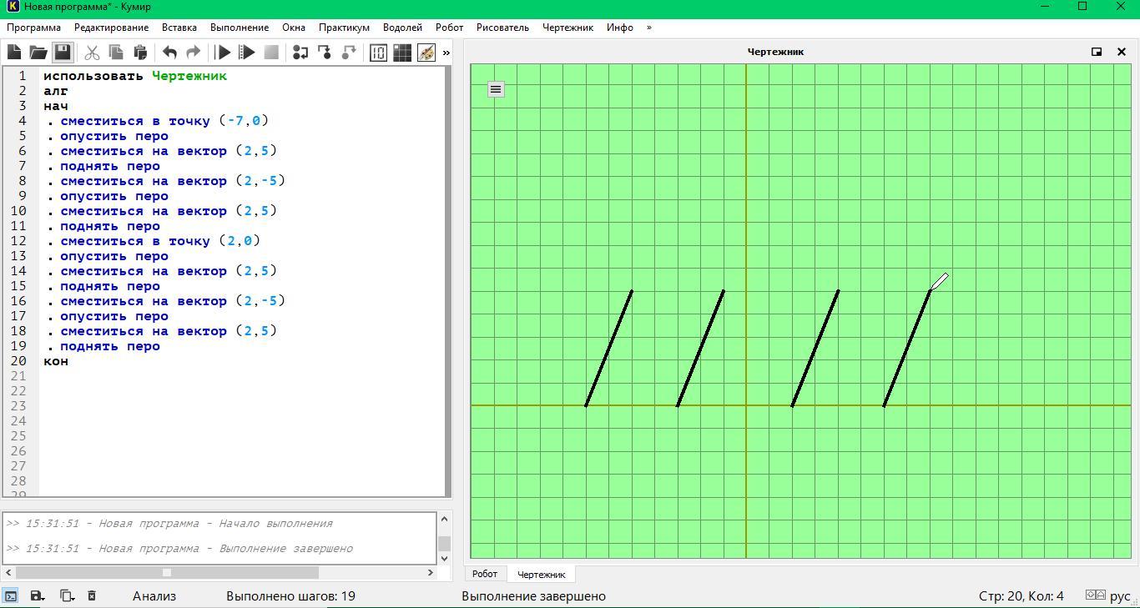Viewport: 1140px width, 608px height.
Task: Detach the Чертежник panel into a window
Action: tap(1097, 52)
